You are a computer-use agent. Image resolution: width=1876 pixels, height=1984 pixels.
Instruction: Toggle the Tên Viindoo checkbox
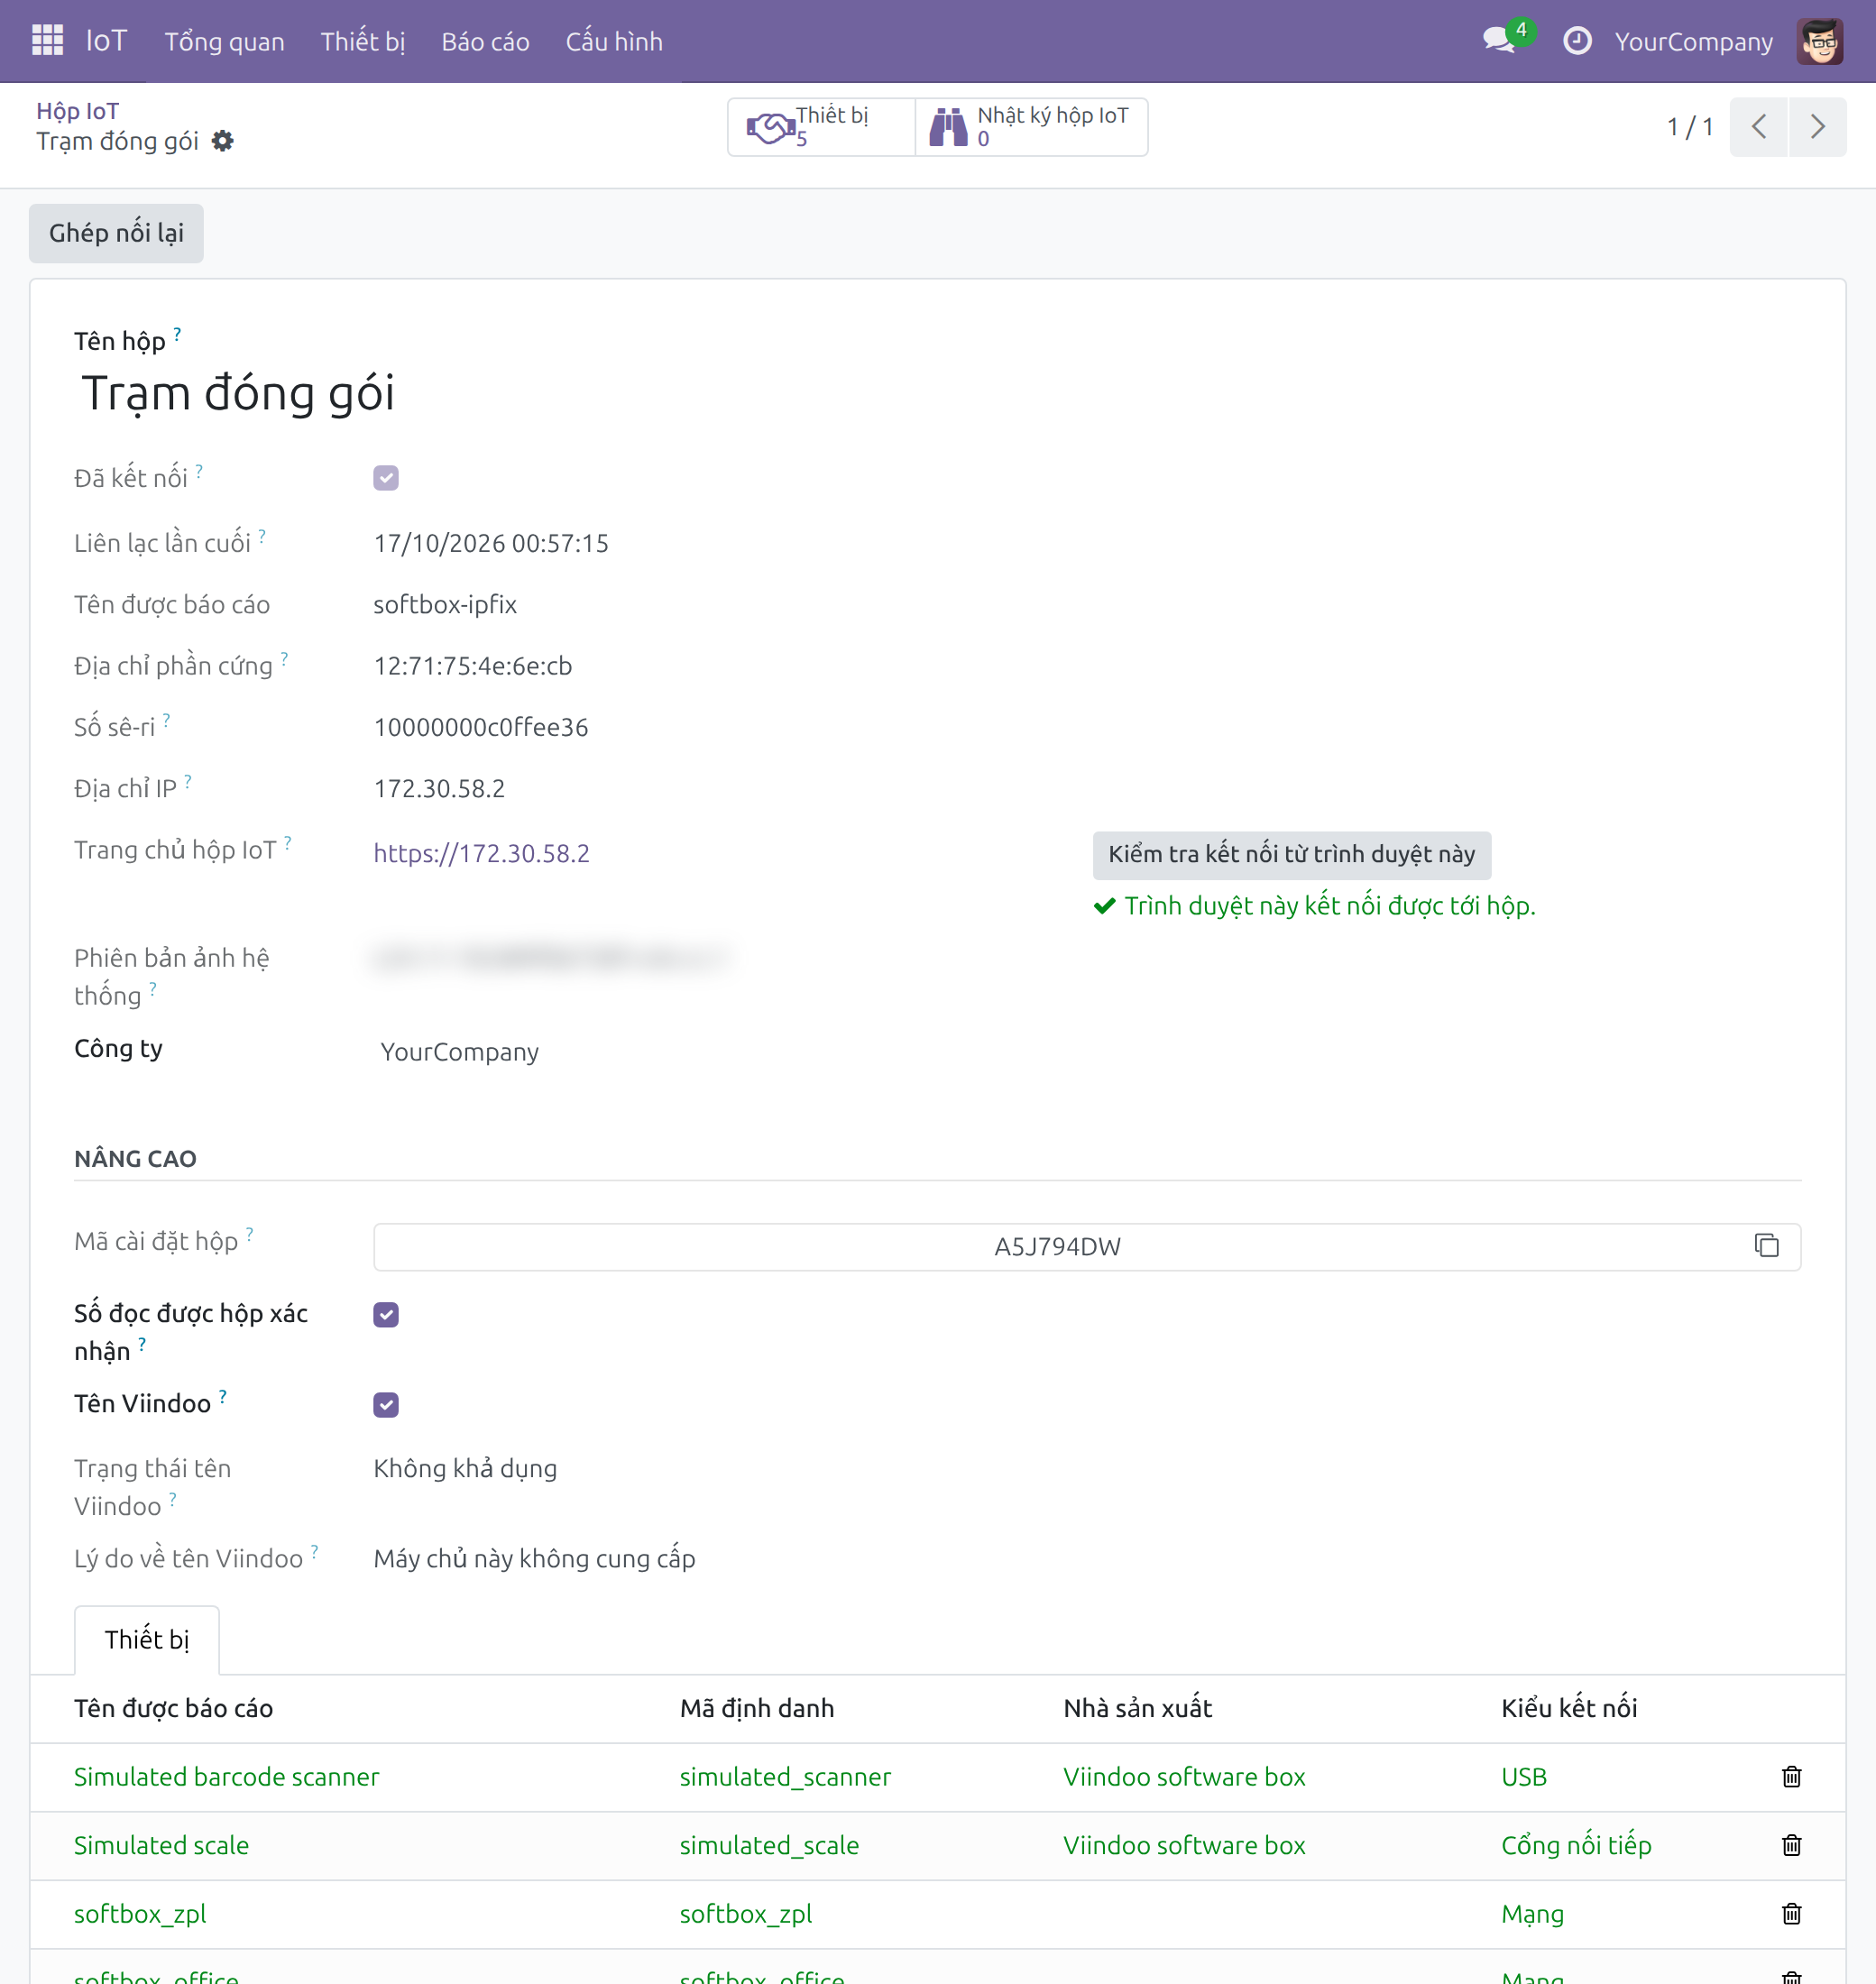click(386, 1405)
